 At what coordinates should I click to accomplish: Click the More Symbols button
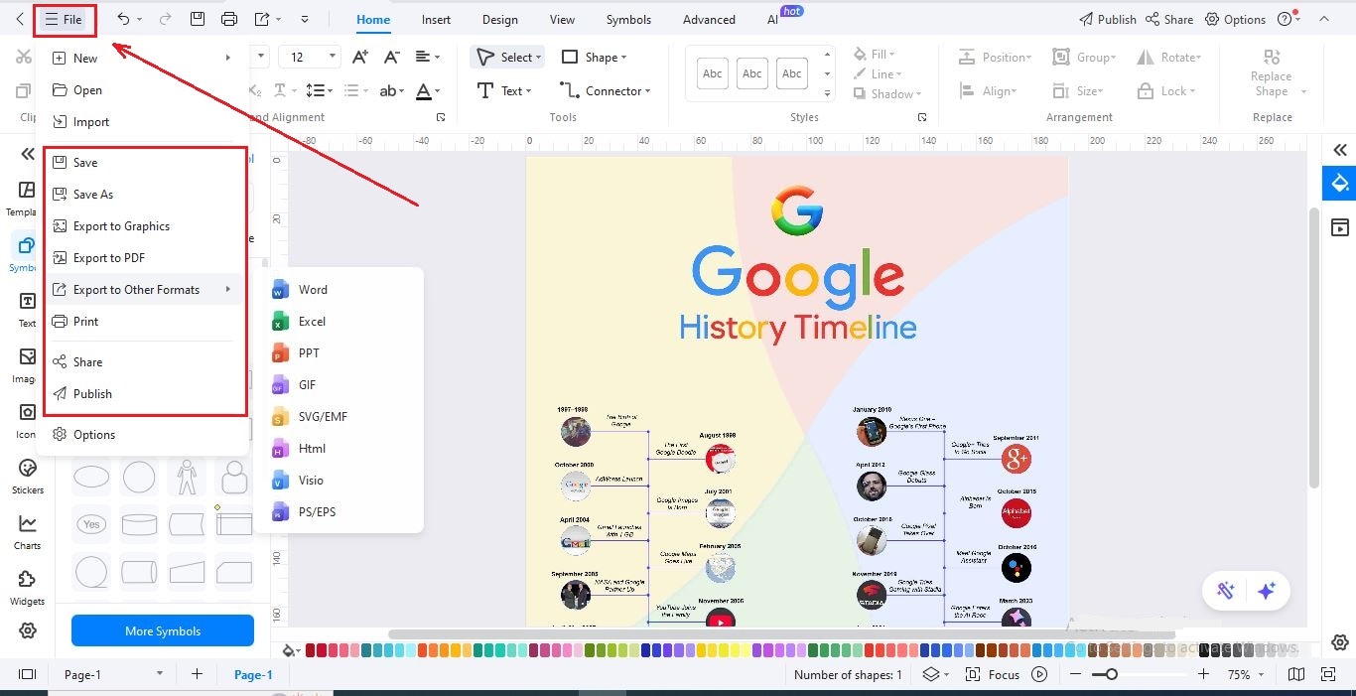tap(163, 630)
